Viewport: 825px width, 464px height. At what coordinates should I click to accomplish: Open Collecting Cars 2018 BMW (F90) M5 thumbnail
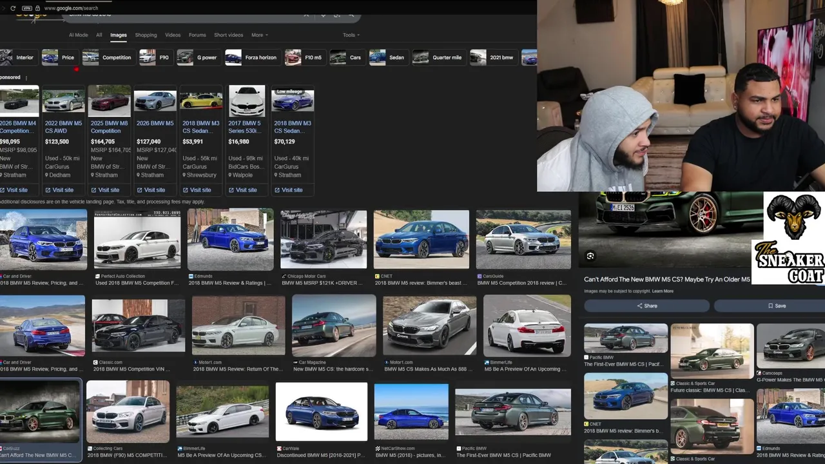coord(128,412)
